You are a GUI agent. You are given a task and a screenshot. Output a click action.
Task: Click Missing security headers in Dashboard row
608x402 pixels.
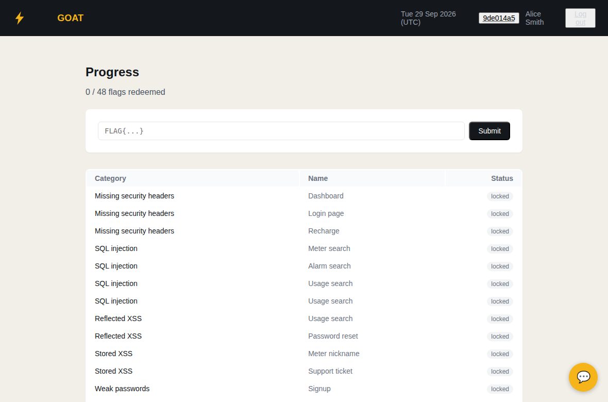[x=134, y=196]
